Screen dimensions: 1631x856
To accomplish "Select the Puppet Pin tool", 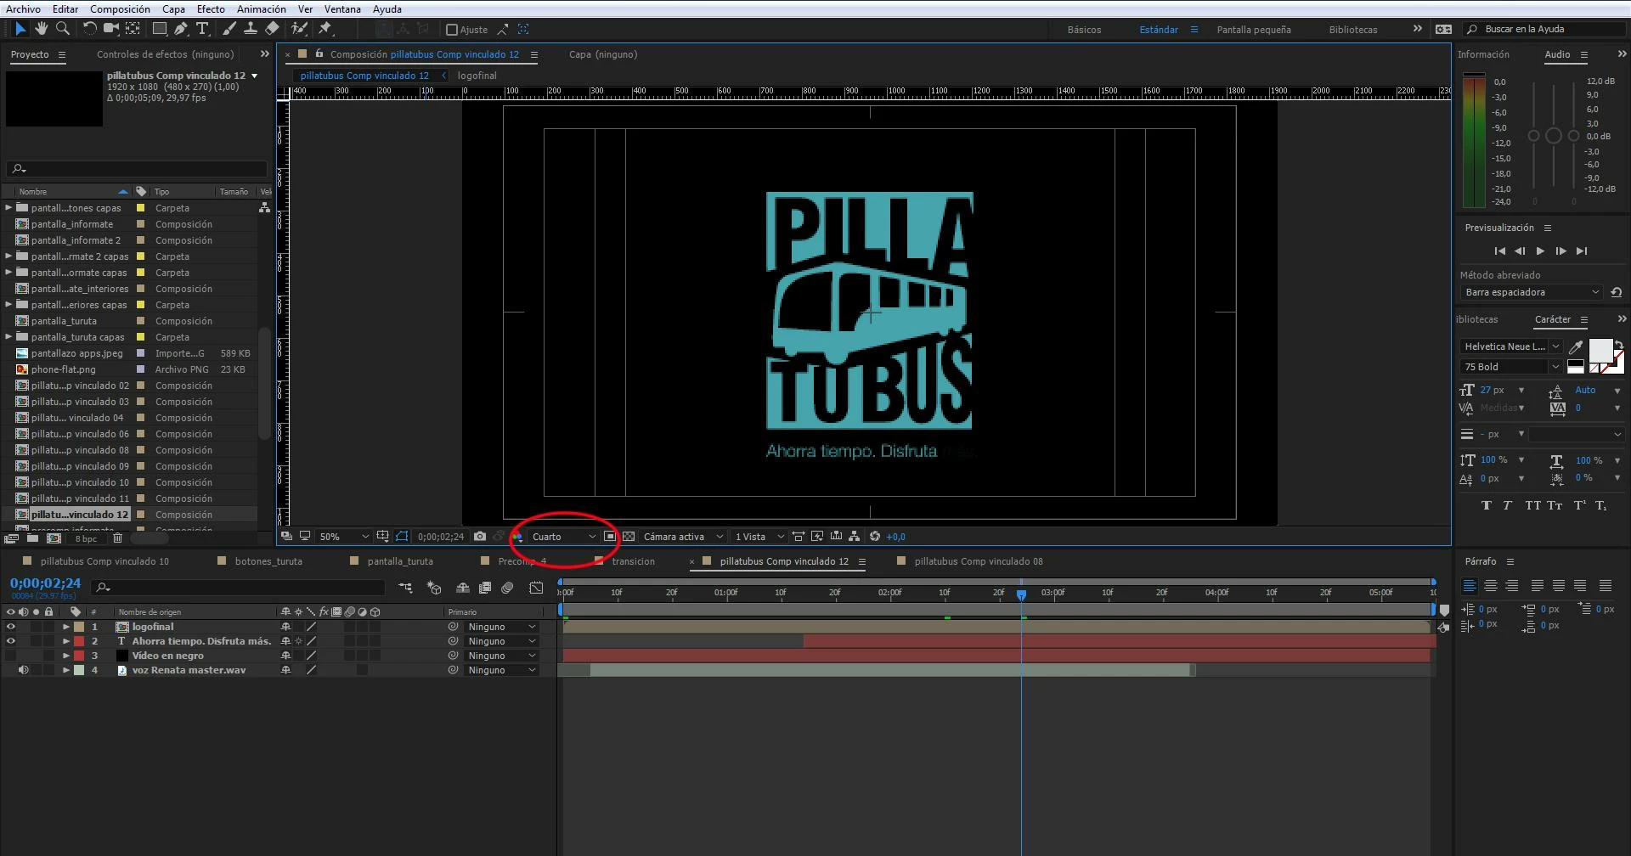I will [x=325, y=29].
